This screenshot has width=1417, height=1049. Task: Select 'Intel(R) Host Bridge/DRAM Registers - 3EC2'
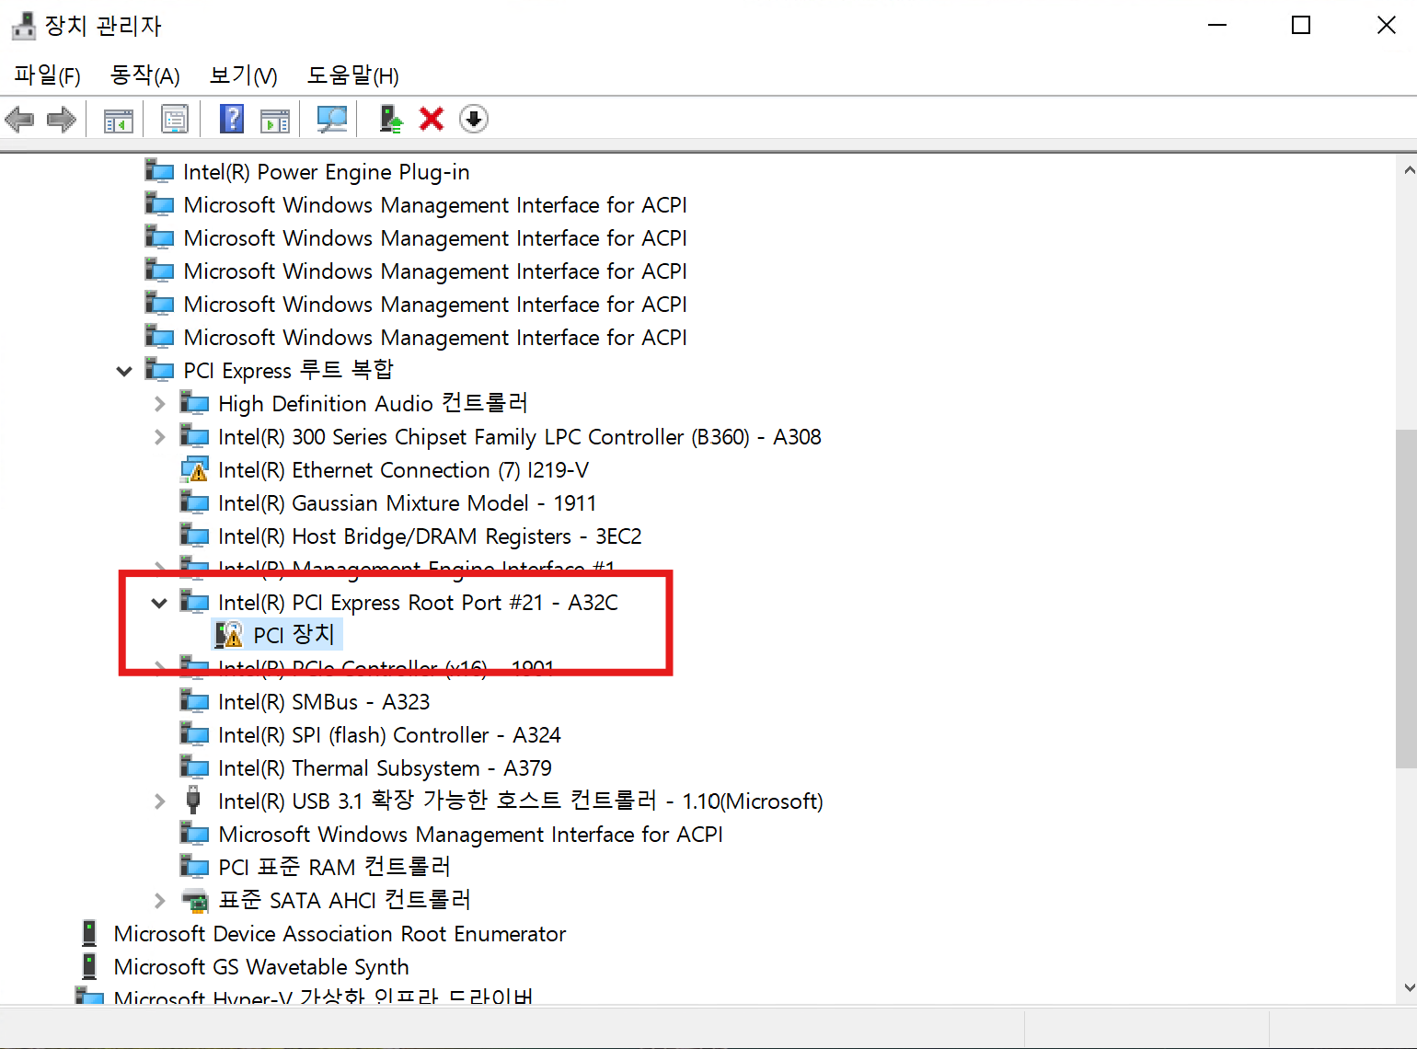430,536
